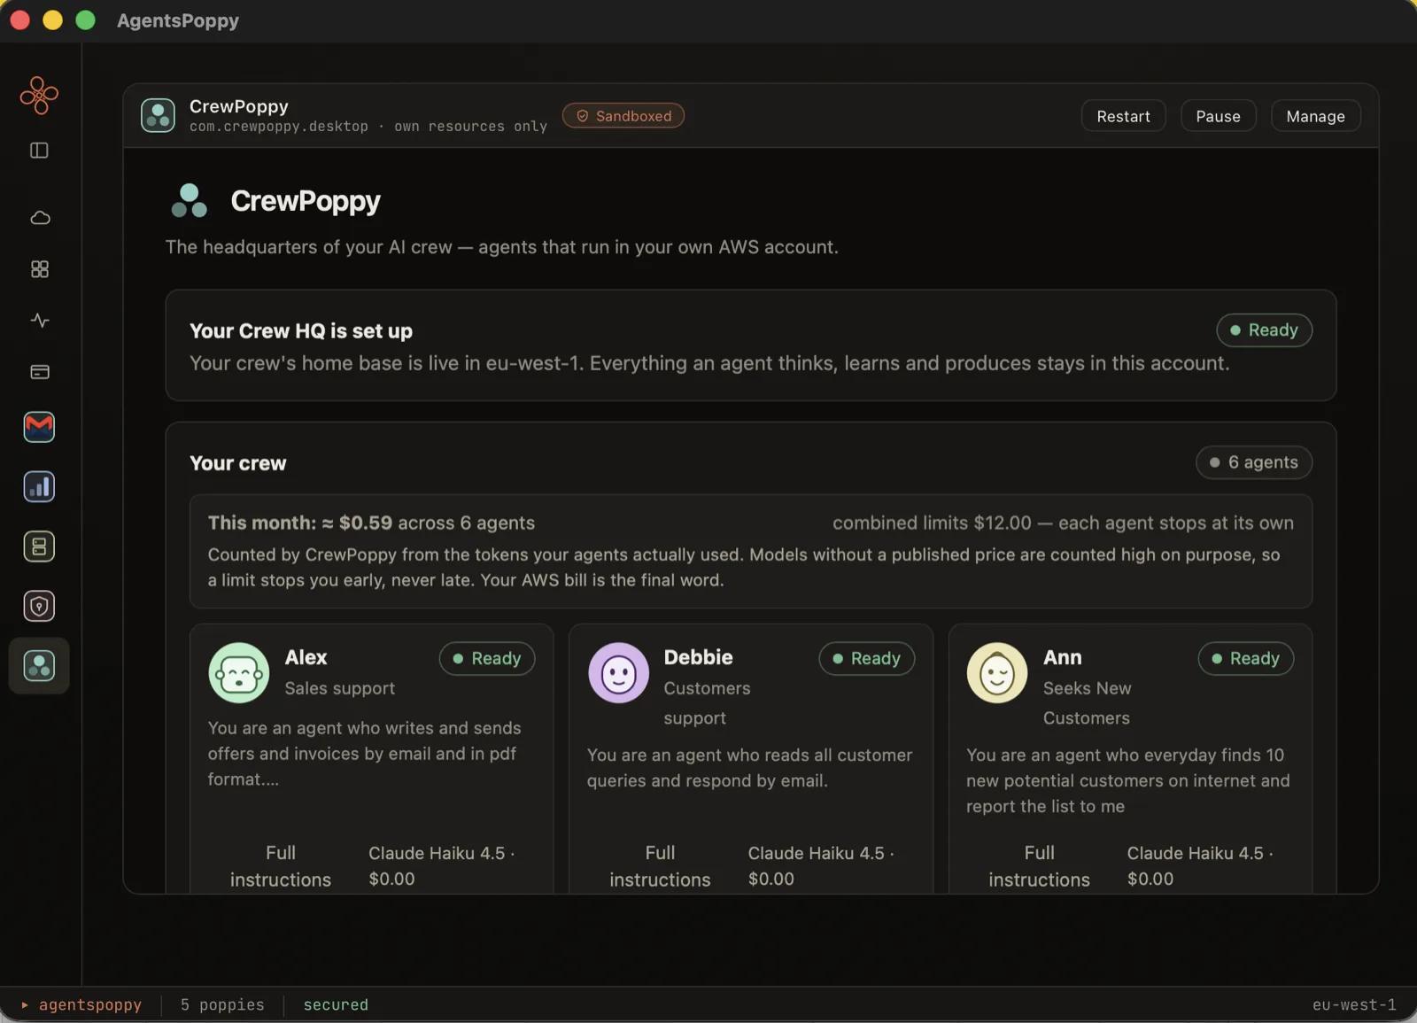Click the Ready badge for Crew HQ

tap(1264, 330)
